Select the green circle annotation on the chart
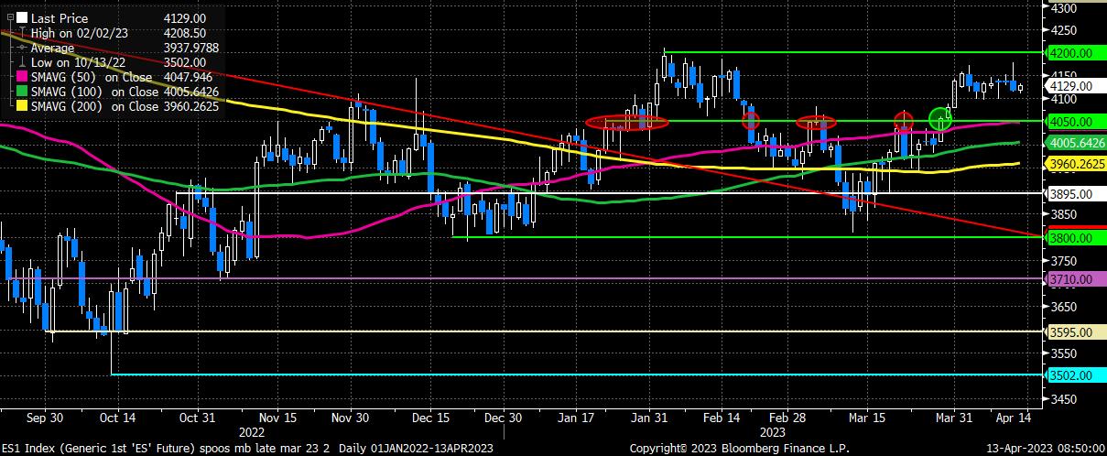 (x=940, y=118)
